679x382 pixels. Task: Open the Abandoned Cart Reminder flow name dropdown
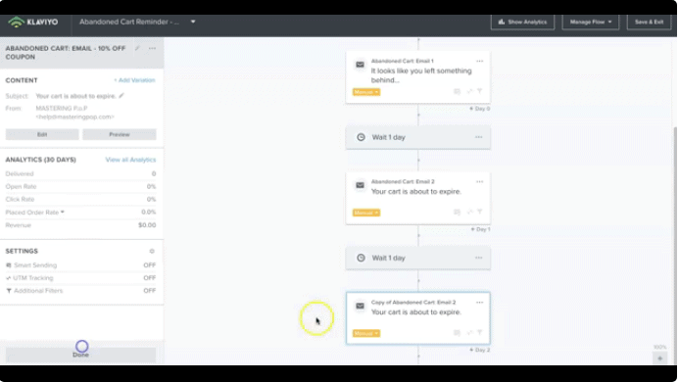click(x=193, y=22)
